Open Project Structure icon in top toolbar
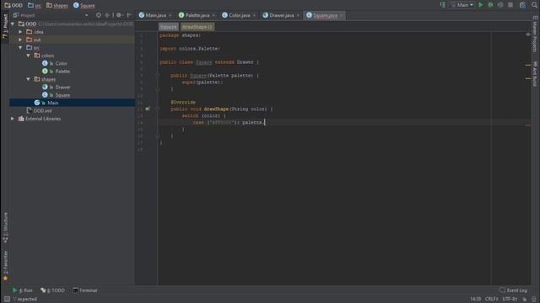This screenshot has width=540, height=303. coord(523,5)
